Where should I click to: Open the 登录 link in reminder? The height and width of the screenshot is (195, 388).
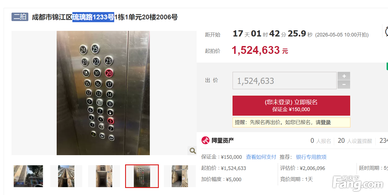coord(326,122)
